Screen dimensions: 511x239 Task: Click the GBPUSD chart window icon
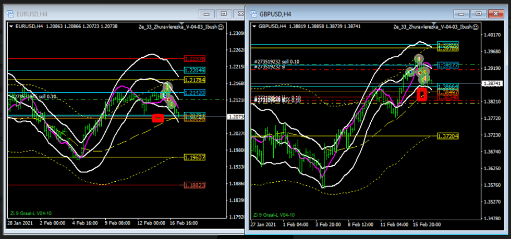pos(254,14)
